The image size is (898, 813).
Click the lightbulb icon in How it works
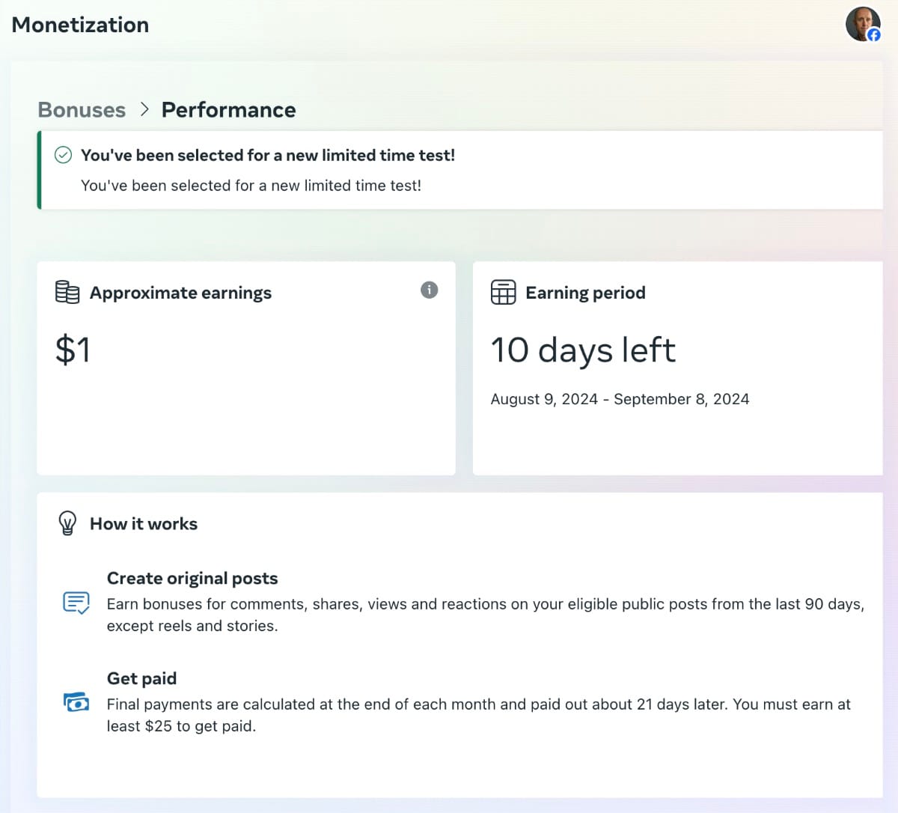click(68, 523)
